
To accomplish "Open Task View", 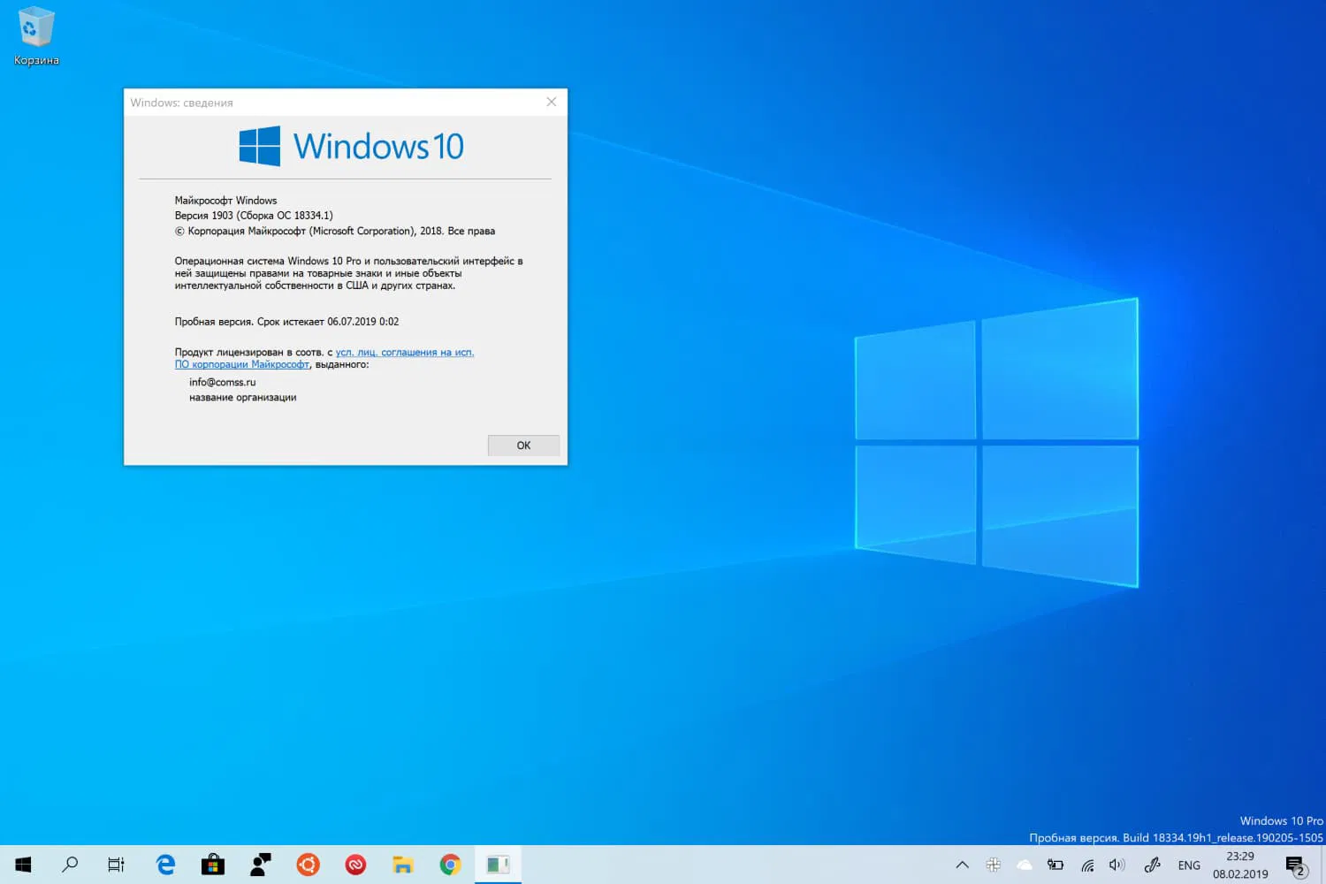I will [116, 865].
